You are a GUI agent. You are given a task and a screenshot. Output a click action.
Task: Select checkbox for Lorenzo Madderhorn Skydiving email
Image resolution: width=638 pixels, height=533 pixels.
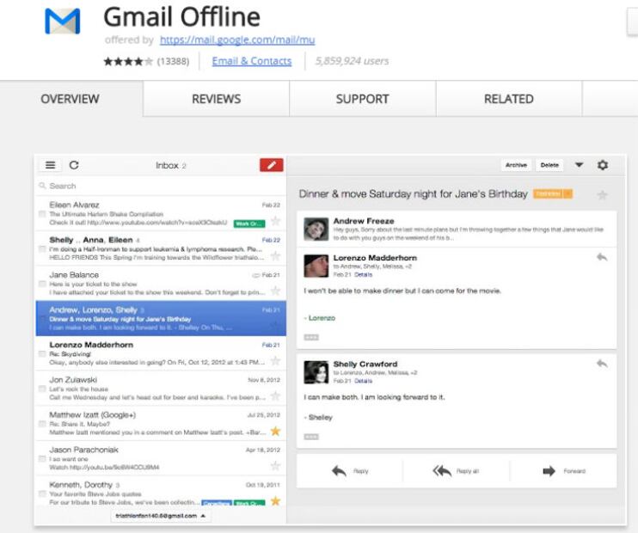[x=42, y=353]
